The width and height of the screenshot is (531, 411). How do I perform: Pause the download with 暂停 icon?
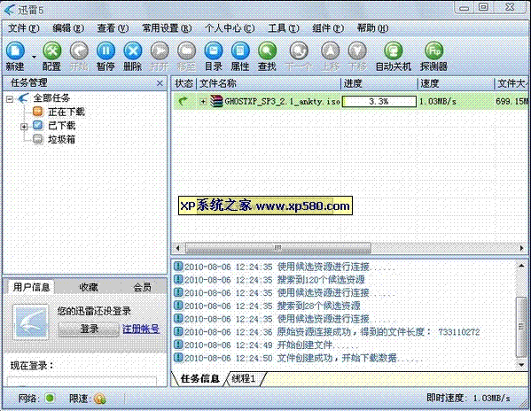(105, 51)
